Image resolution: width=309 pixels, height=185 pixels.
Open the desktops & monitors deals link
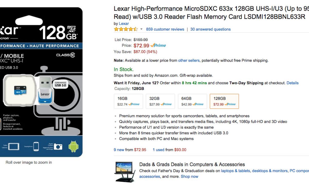pyautogui.click(x=270, y=171)
